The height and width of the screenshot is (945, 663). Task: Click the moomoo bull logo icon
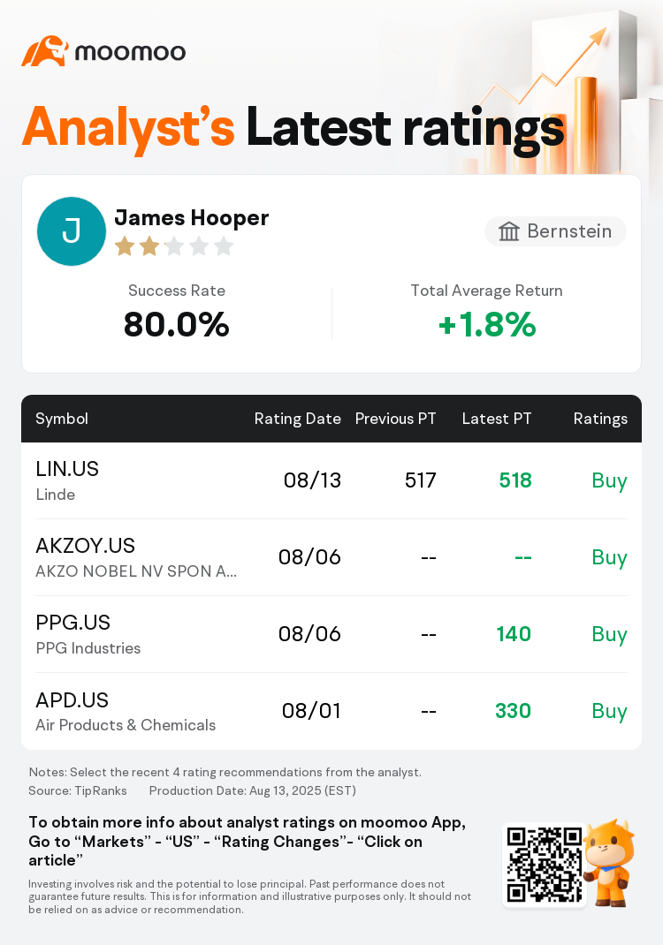click(x=45, y=50)
